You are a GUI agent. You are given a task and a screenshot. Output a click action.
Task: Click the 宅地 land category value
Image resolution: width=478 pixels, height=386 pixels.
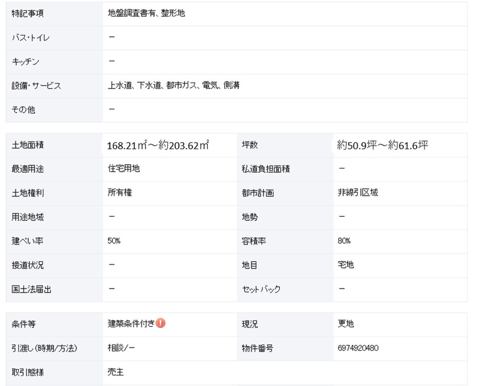[x=346, y=264]
